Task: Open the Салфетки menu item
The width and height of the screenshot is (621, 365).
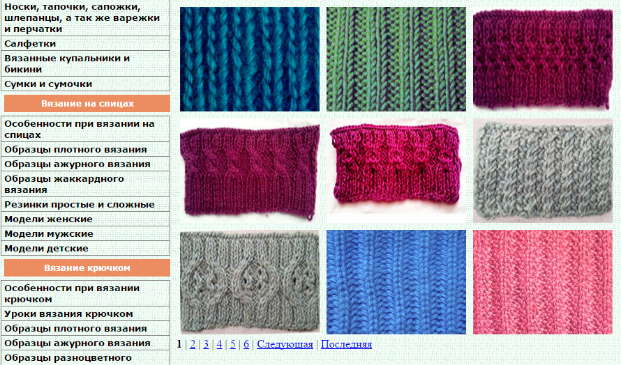Action: click(86, 43)
